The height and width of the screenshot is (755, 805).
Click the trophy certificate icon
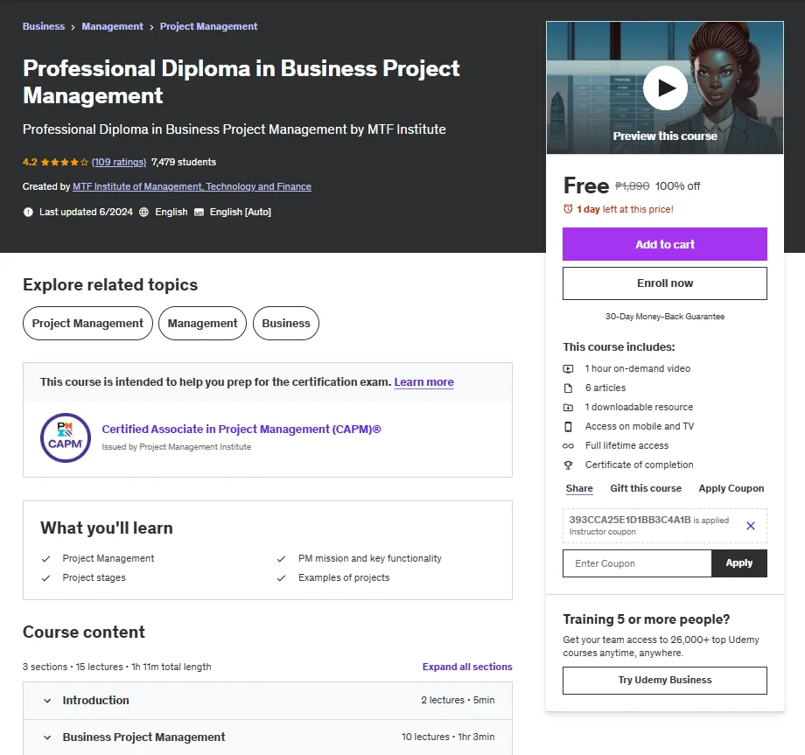click(x=568, y=465)
